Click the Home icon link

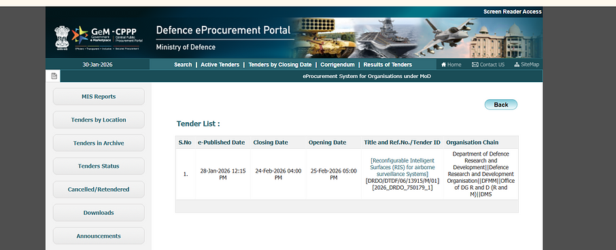451,65
